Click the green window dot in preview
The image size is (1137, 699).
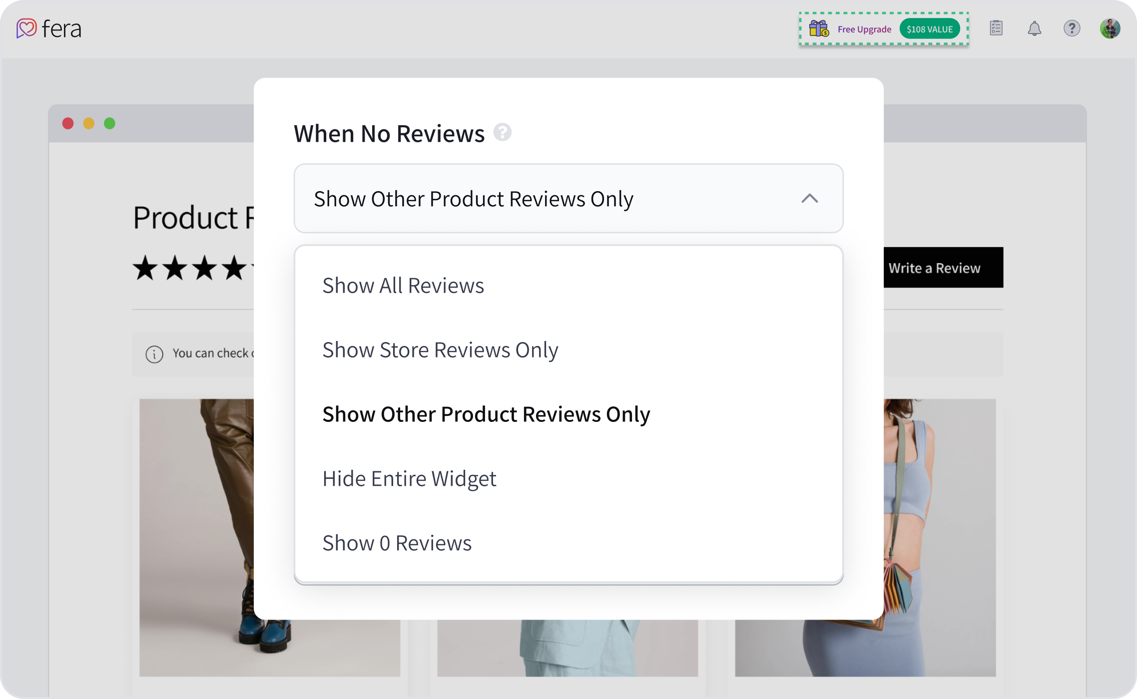coord(109,123)
